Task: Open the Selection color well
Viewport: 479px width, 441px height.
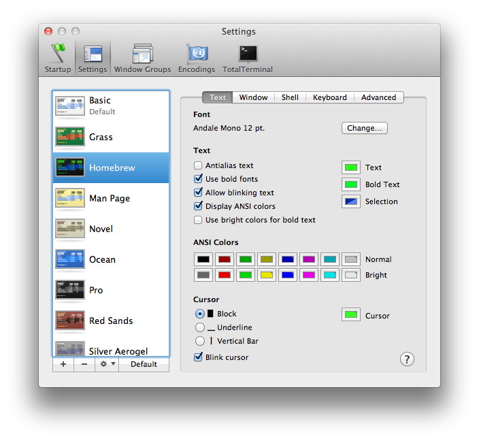Action: pyautogui.click(x=350, y=201)
